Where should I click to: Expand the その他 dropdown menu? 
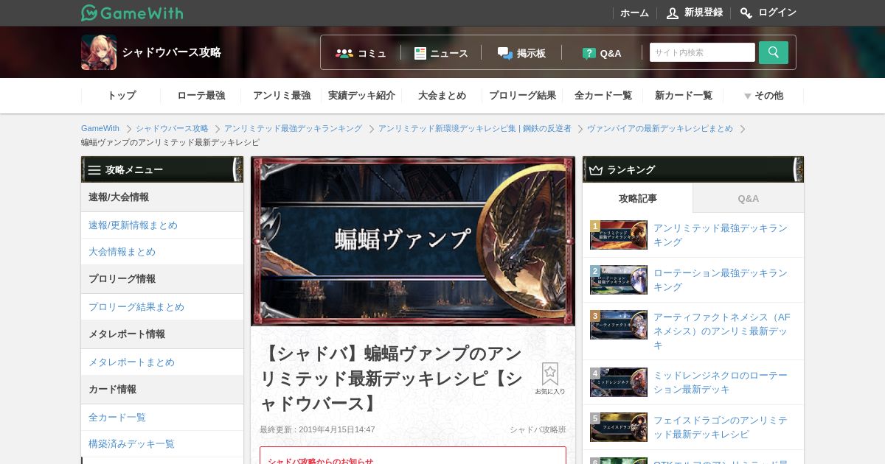coord(763,96)
